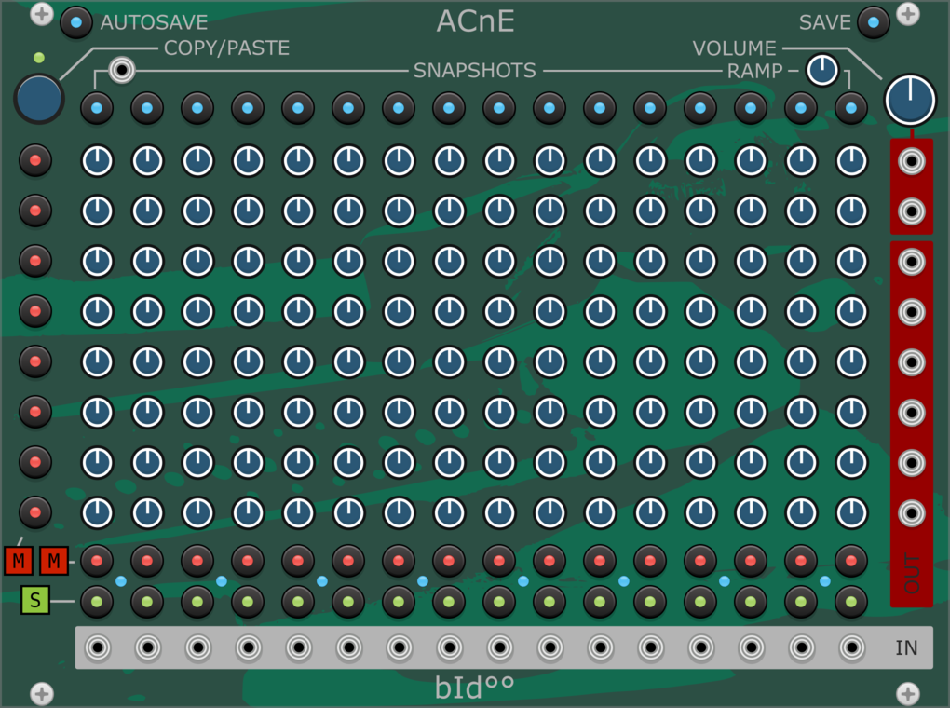Click the large VOLUME knob
950x708 pixels.
pyautogui.click(x=910, y=100)
